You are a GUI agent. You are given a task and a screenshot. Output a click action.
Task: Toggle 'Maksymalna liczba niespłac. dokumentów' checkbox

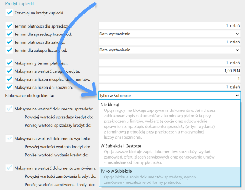(x=9, y=79)
